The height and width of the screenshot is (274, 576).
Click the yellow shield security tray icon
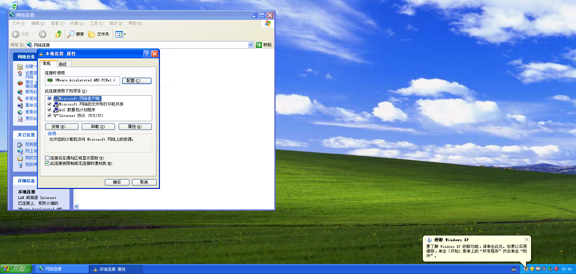click(532, 269)
